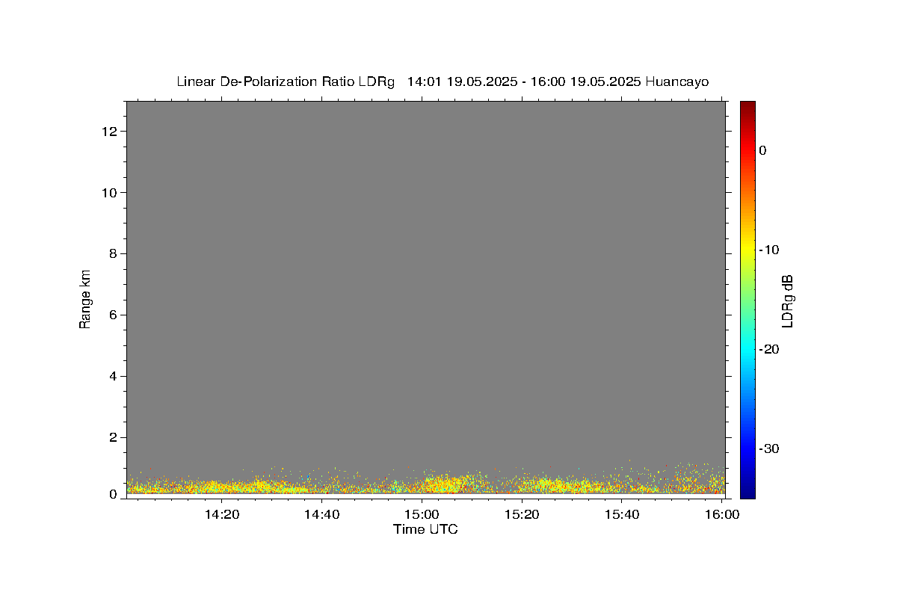The width and height of the screenshot is (897, 598).
Task: Click the 'LDRg dB' colorbar label
Action: coord(787,300)
